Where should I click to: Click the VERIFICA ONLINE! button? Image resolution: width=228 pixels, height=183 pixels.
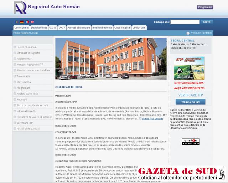click(x=191, y=102)
